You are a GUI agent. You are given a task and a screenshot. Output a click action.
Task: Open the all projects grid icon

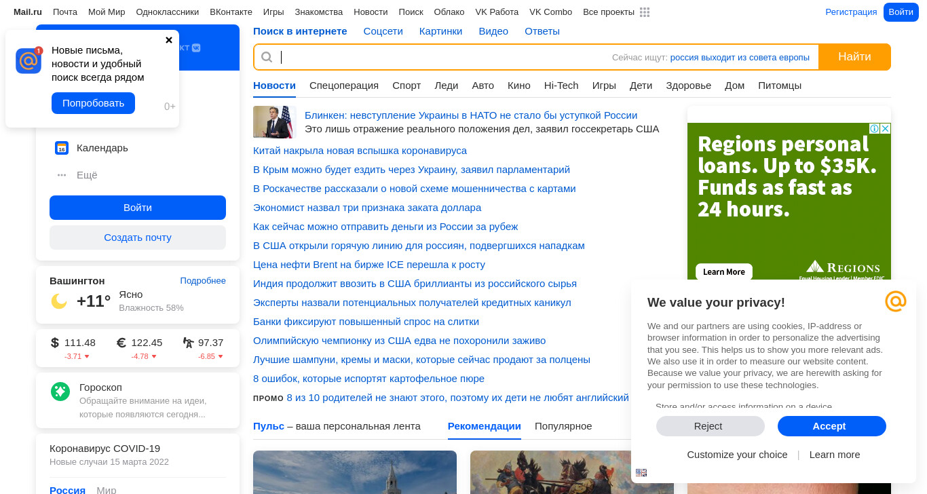(x=645, y=12)
